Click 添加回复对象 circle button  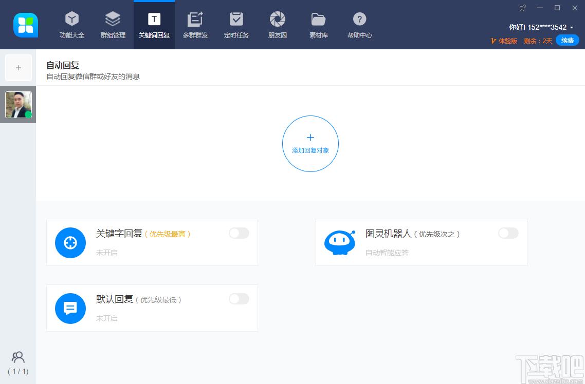(310, 144)
